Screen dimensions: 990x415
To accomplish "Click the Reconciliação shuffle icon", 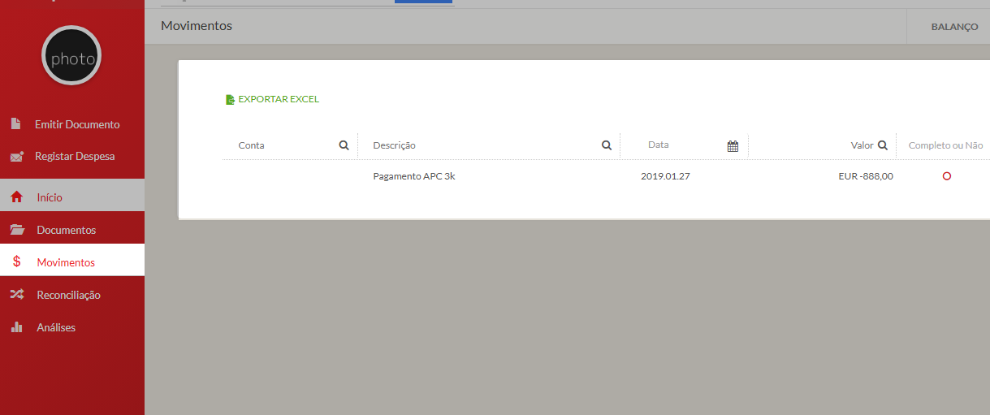I will point(16,295).
